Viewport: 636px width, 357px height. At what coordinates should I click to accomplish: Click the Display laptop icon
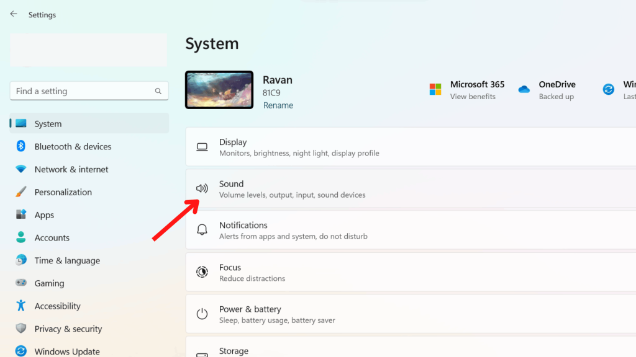tap(202, 147)
